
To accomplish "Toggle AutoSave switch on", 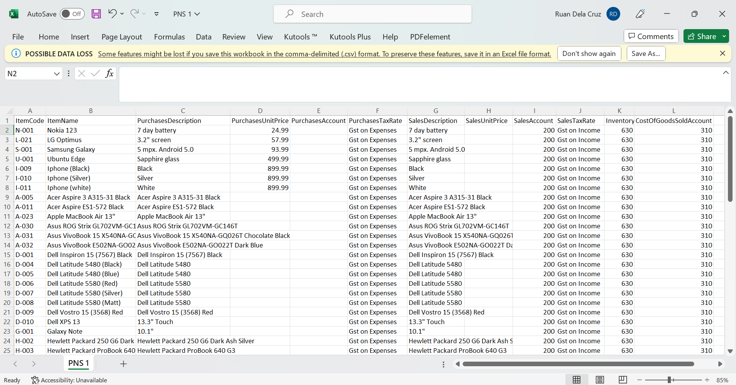I will [x=72, y=14].
